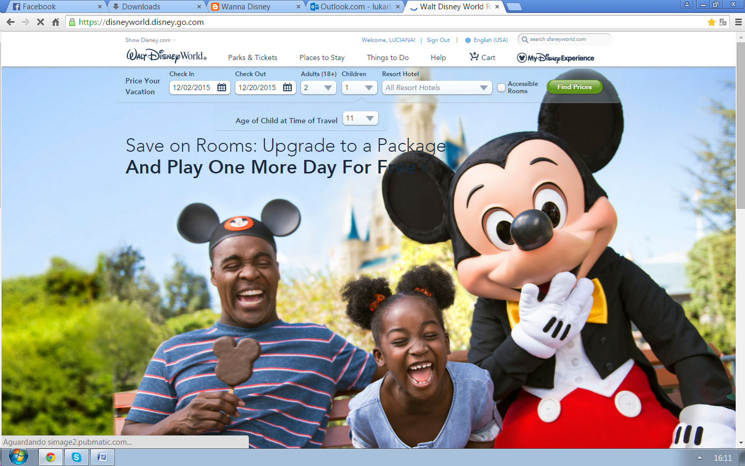Close the Outlook.com tab
This screenshot has height=466, width=745.
click(398, 7)
